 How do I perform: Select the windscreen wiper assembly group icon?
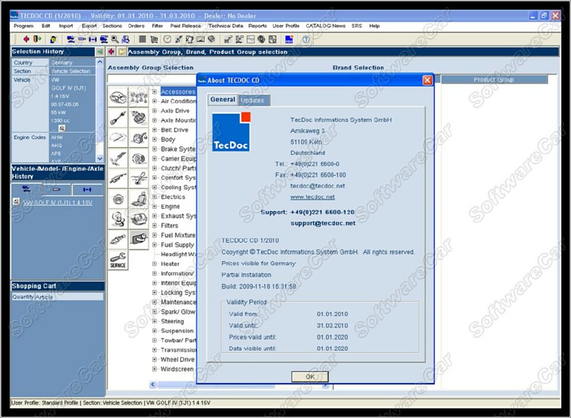click(x=118, y=138)
